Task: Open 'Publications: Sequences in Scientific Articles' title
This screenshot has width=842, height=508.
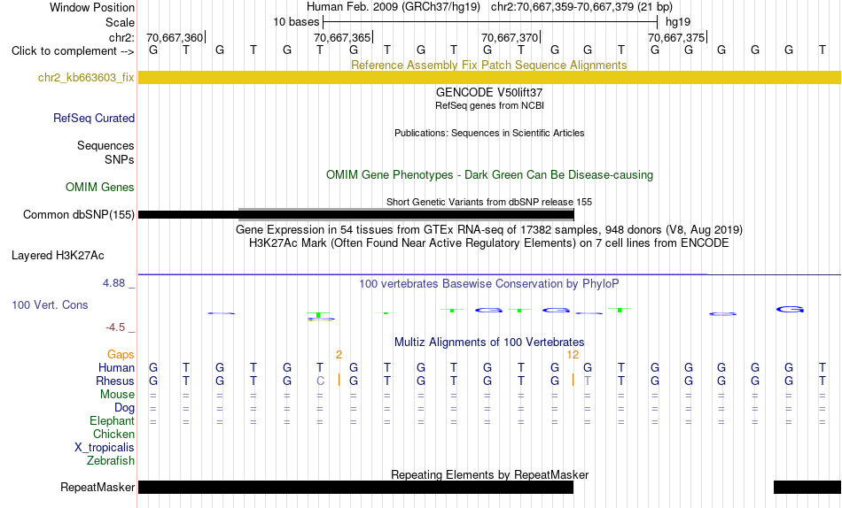Action: click(x=489, y=133)
